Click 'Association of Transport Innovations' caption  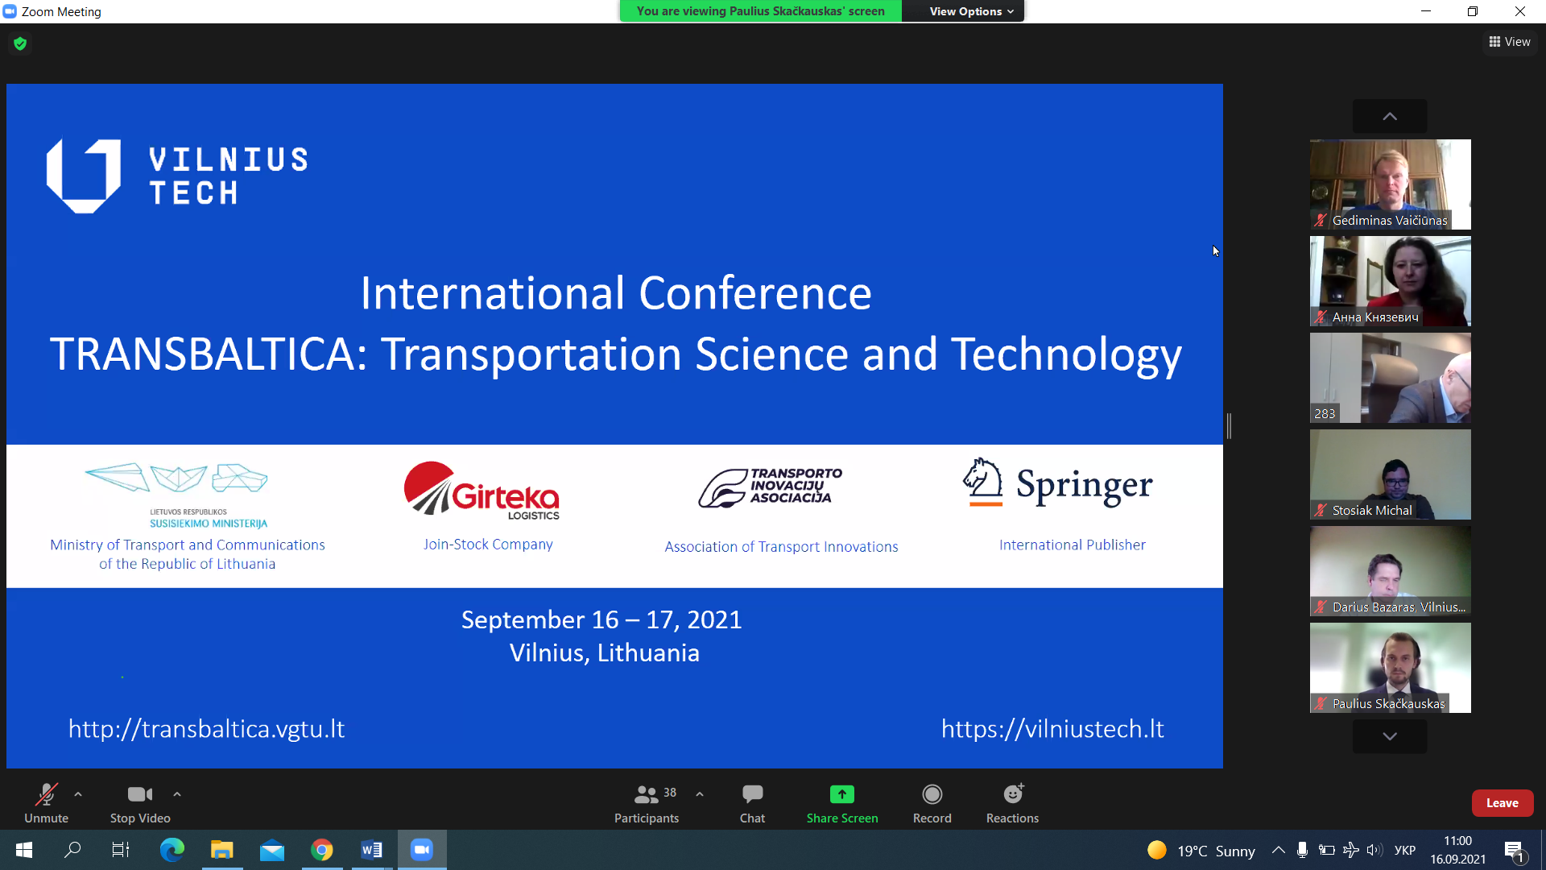click(x=781, y=547)
